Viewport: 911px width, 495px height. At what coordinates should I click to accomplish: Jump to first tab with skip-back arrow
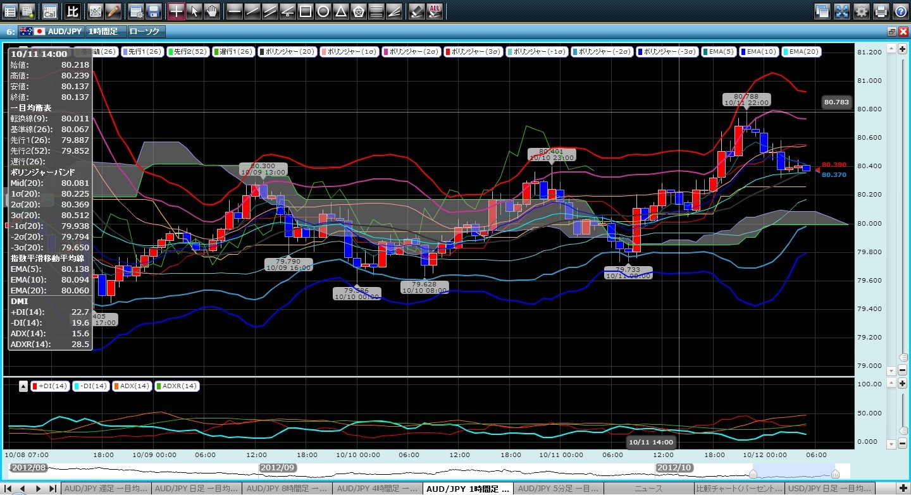[x=7, y=489]
